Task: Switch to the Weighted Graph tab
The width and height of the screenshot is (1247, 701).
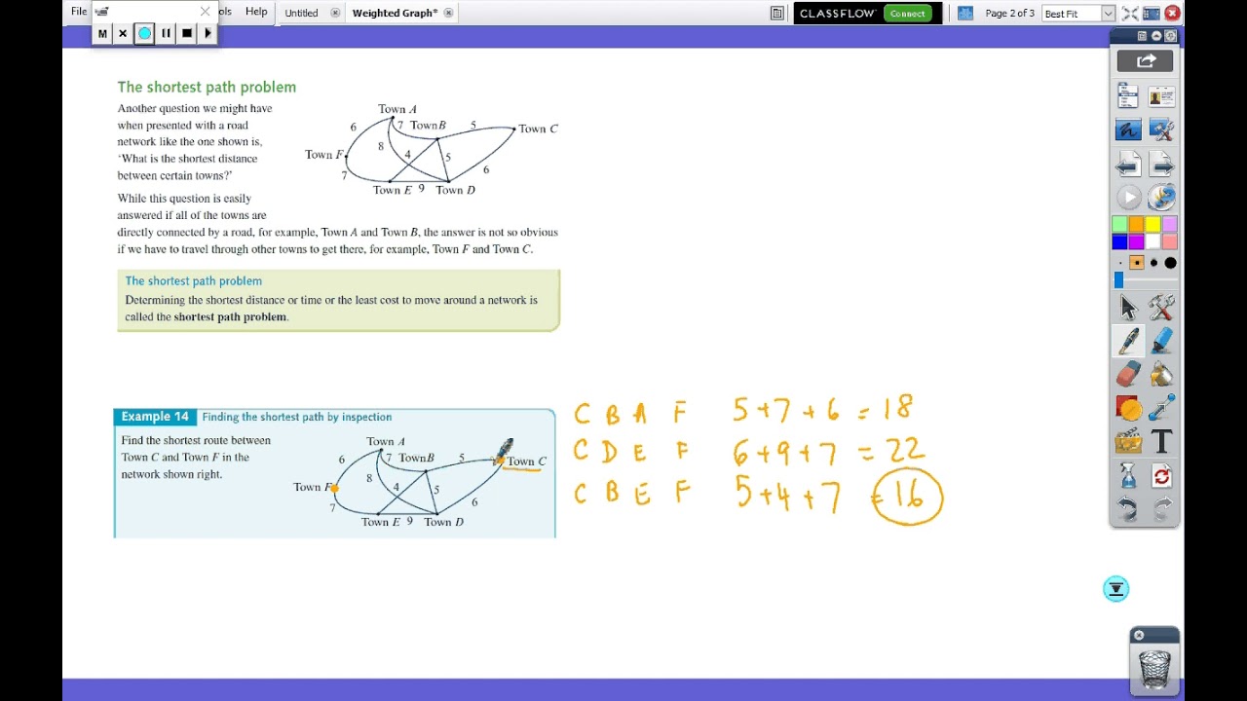Action: pos(396,14)
